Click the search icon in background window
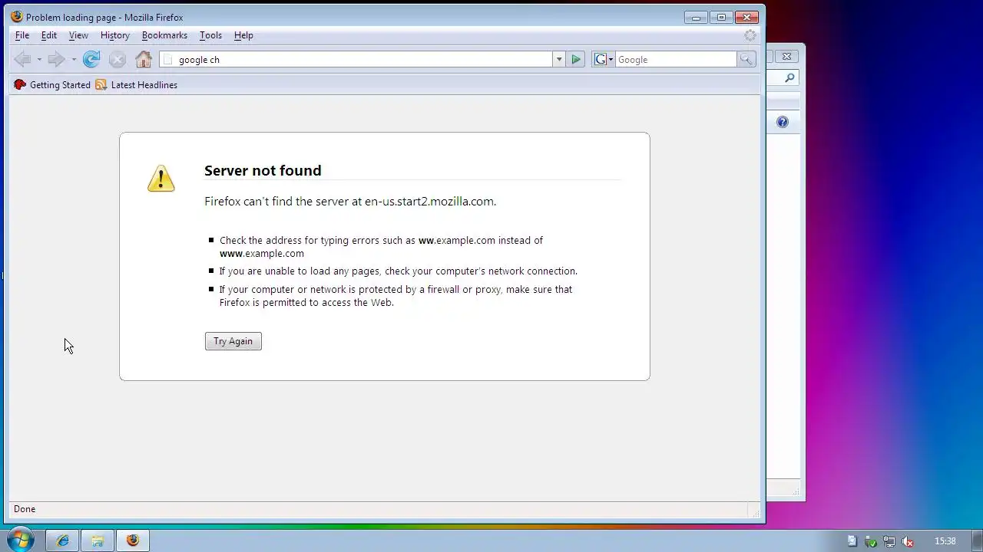Image resolution: width=983 pixels, height=552 pixels. (789, 77)
